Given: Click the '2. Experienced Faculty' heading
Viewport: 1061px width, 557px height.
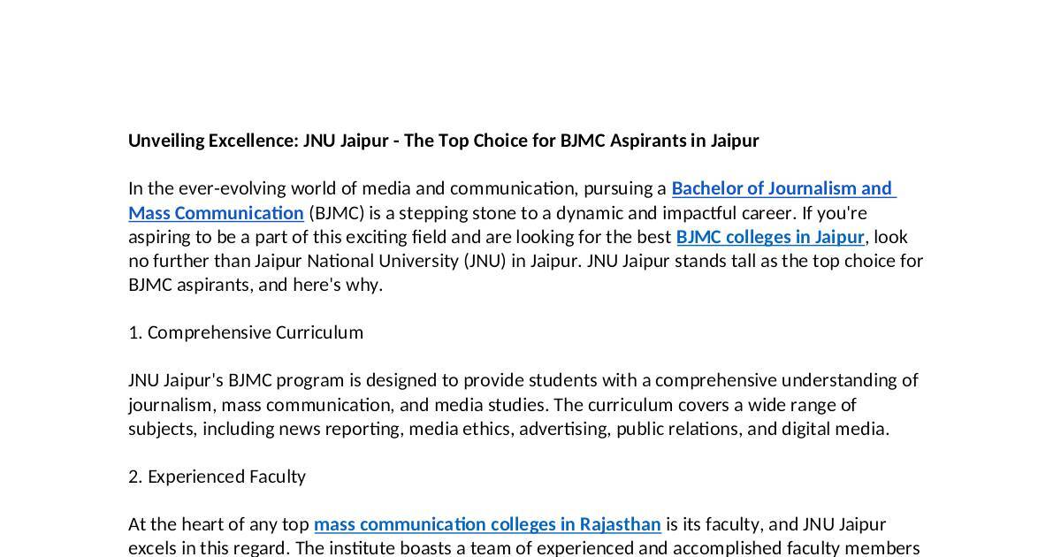Looking at the screenshot, I should (x=217, y=477).
